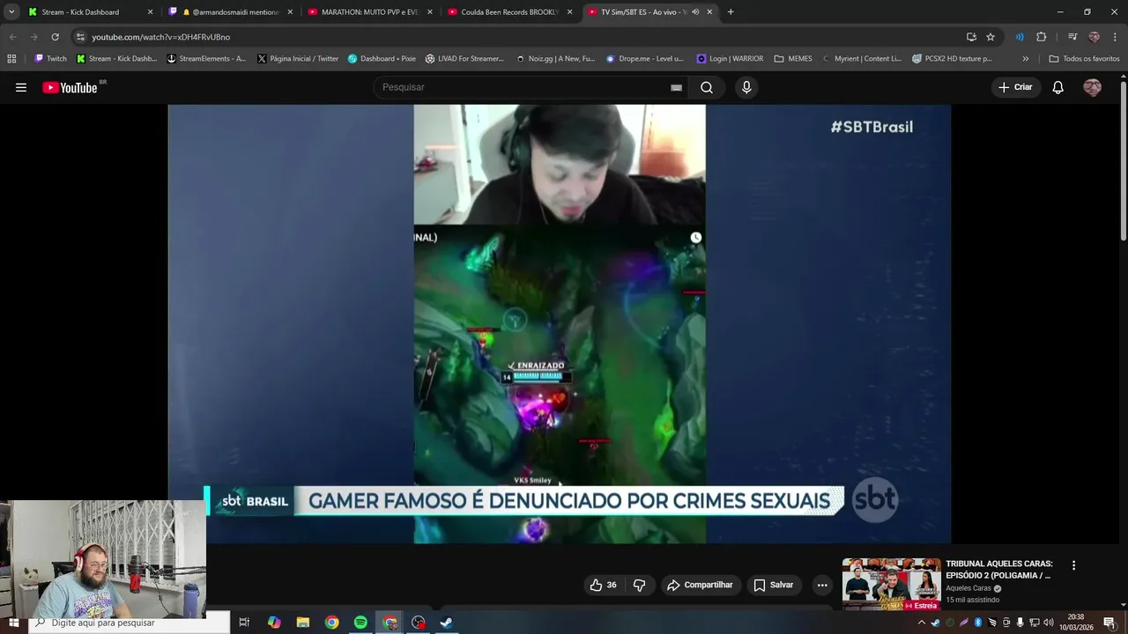Viewport: 1128px width, 634px height.
Task: Click the Chrome address bar URL
Action: point(161,37)
